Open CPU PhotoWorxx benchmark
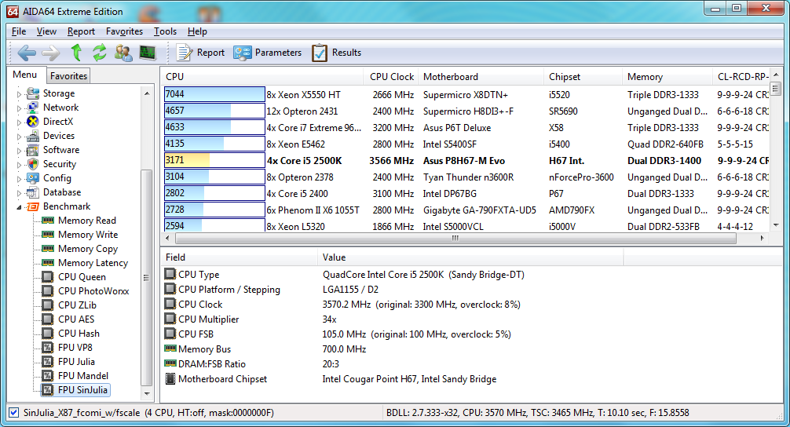The image size is (790, 427). [x=93, y=291]
